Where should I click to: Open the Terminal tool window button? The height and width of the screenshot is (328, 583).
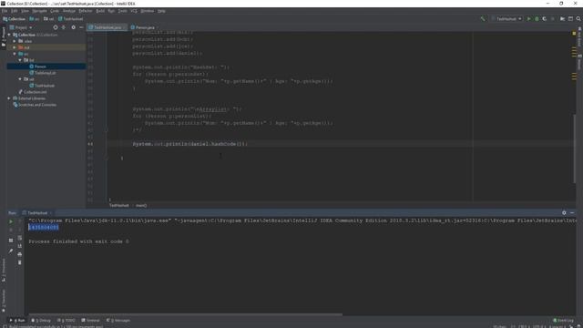pyautogui.click(x=90, y=320)
